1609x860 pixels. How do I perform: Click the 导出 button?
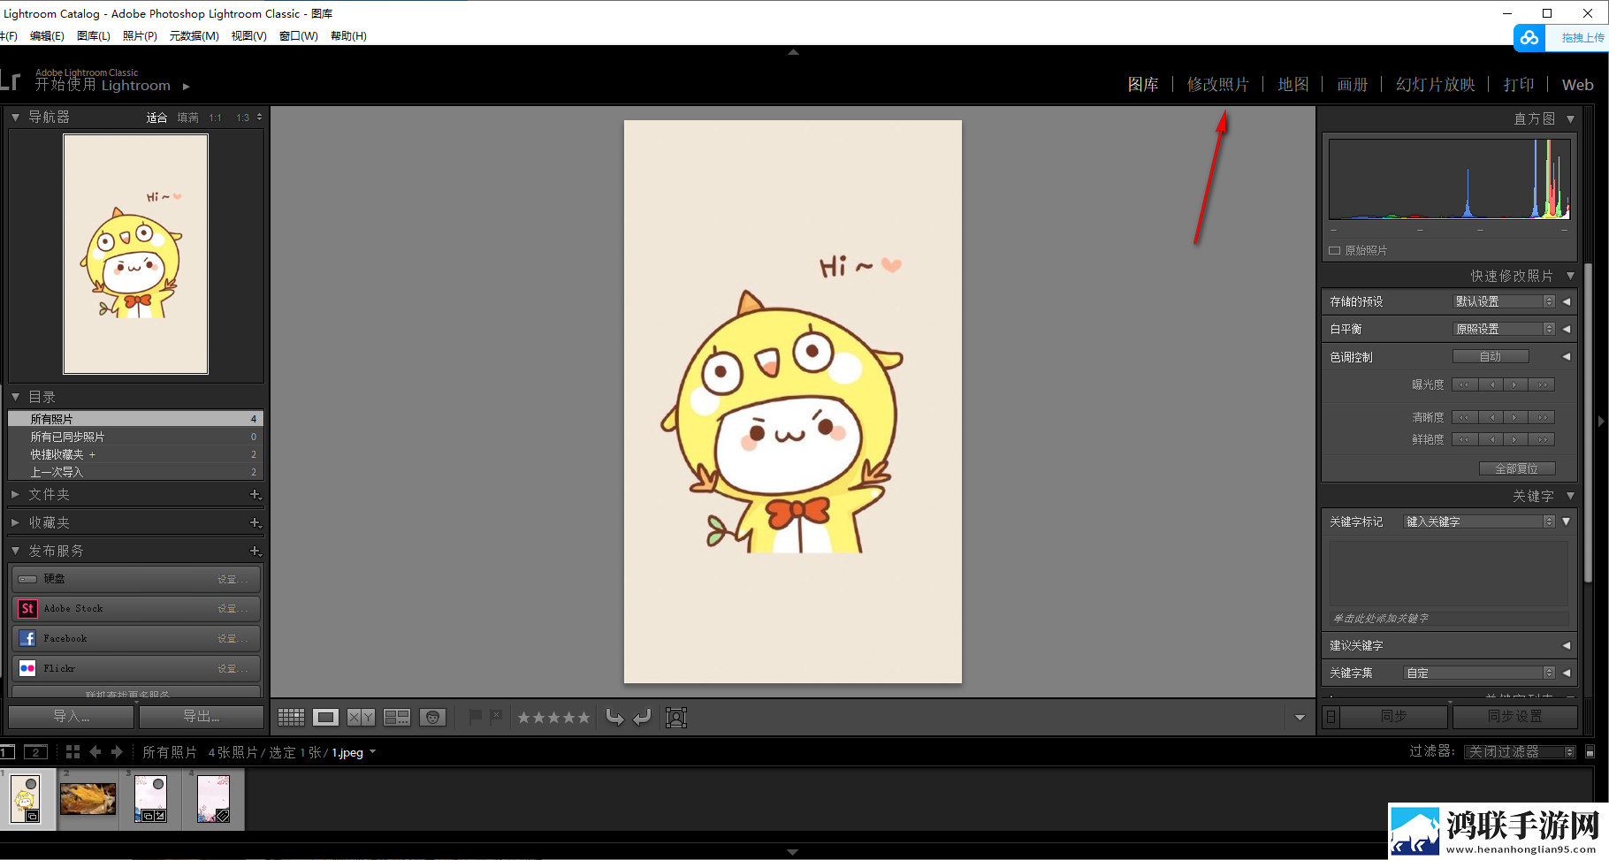(202, 716)
